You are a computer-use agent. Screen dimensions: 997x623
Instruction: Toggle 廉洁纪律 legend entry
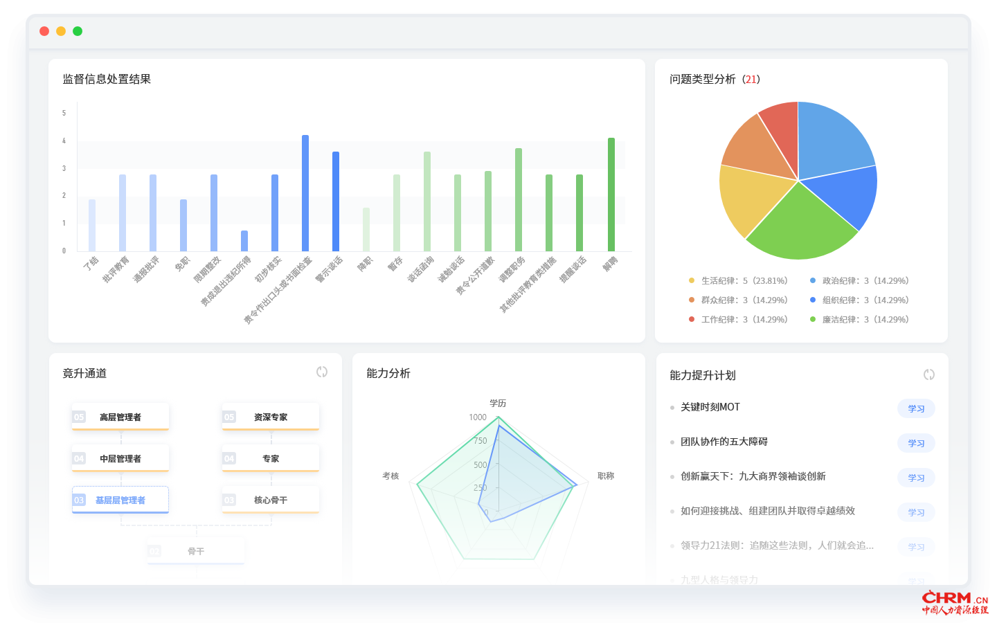pos(859,320)
